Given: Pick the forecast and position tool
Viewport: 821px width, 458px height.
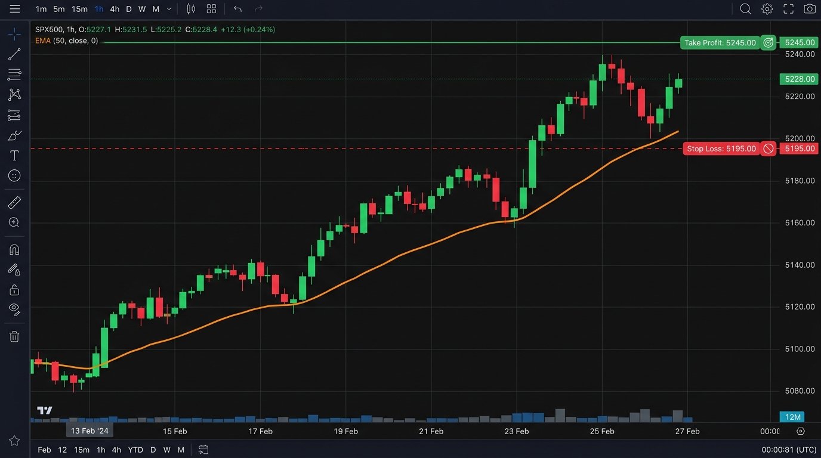Looking at the screenshot, I should point(14,115).
